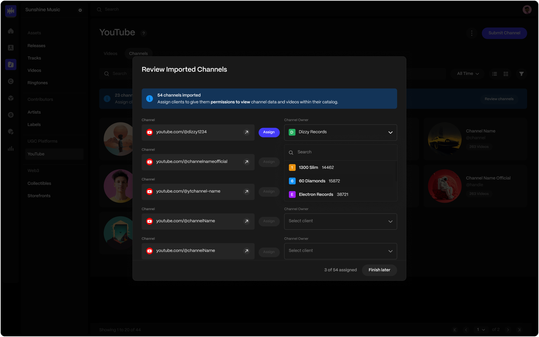Go to the last page arrow in pagination
539x337 pixels.
pos(519,330)
